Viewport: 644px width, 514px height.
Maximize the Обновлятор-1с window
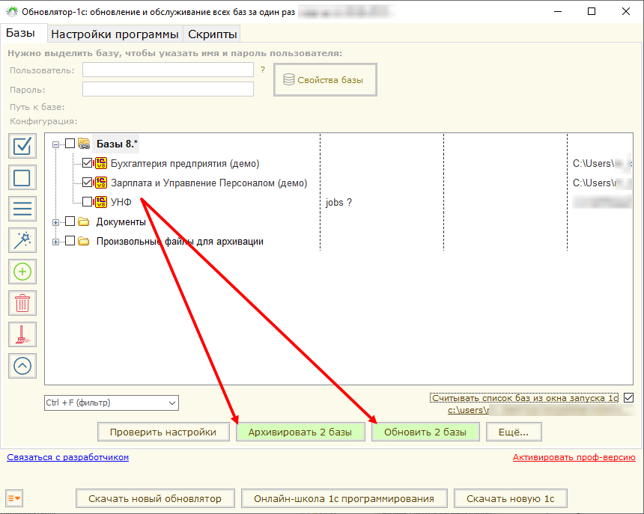coord(592,11)
